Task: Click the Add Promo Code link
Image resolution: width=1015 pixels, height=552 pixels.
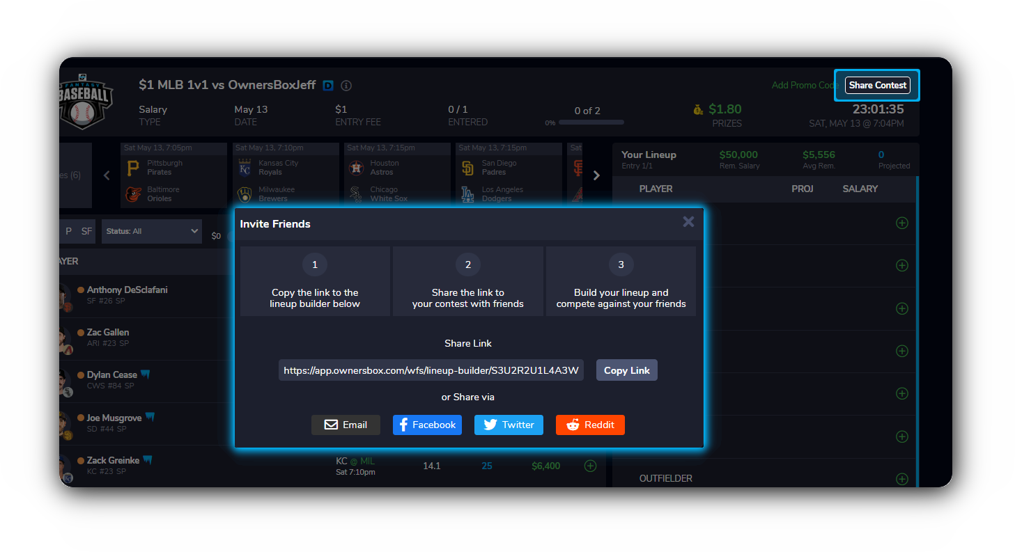Action: pyautogui.click(x=804, y=86)
